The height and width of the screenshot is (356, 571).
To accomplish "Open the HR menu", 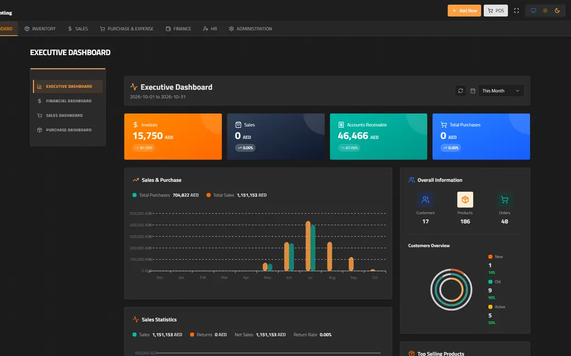I will tap(210, 29).
